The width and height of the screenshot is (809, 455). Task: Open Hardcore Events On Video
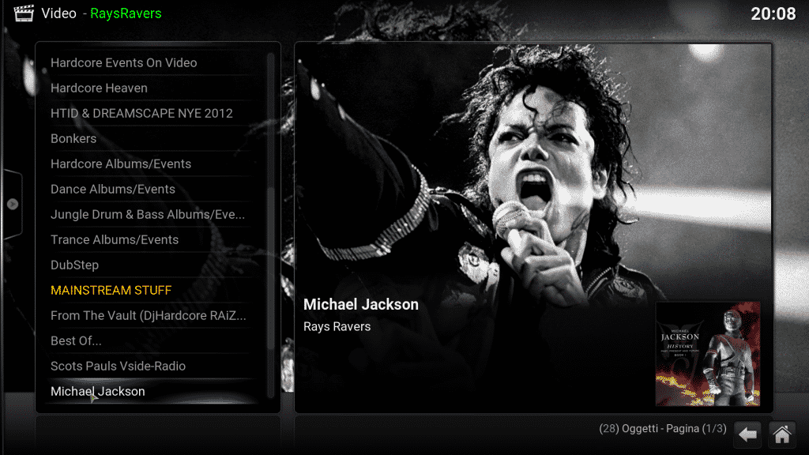click(152, 63)
